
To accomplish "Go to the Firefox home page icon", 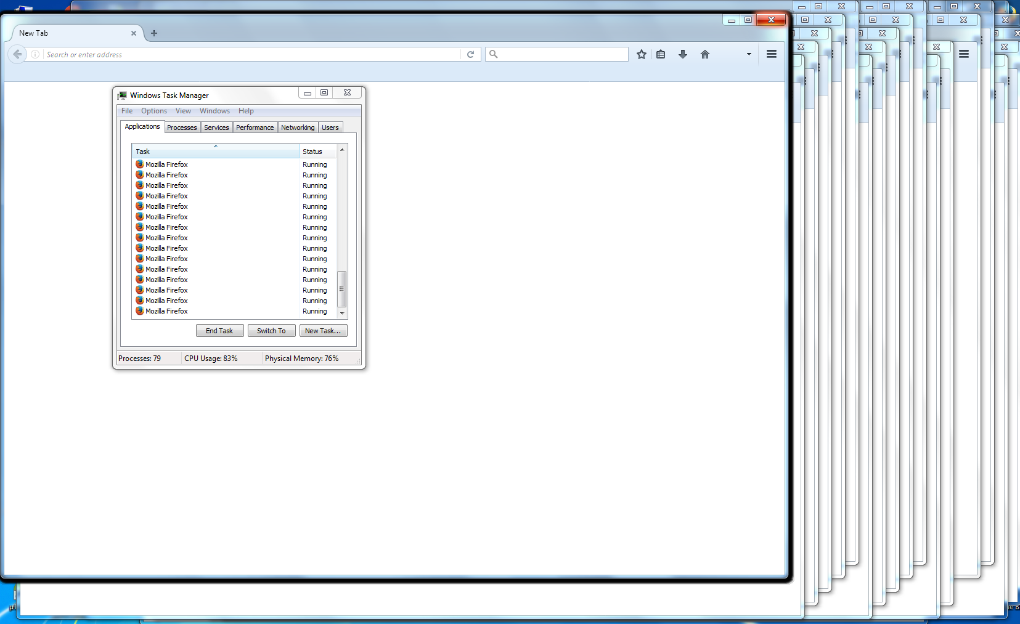I will point(705,54).
